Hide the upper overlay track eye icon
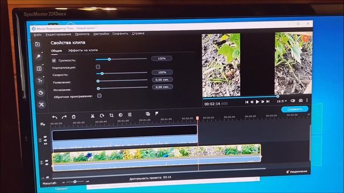This screenshot has width=344, height=193. tap(45, 137)
